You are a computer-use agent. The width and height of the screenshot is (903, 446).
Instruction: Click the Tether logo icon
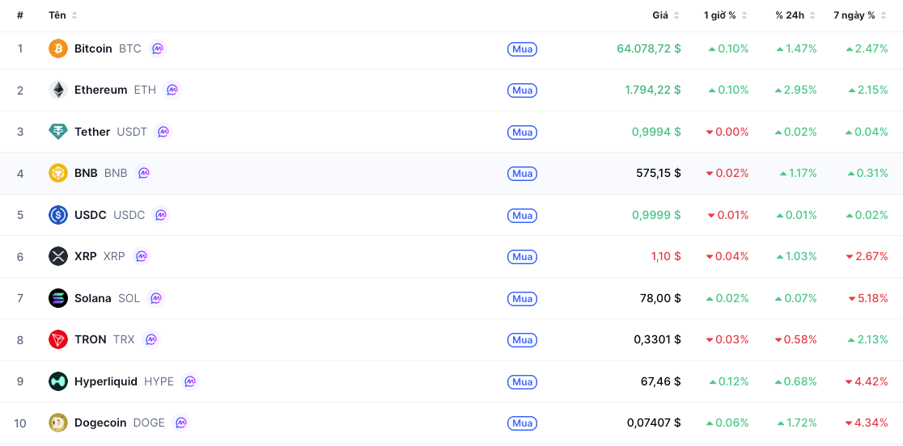[58, 132]
